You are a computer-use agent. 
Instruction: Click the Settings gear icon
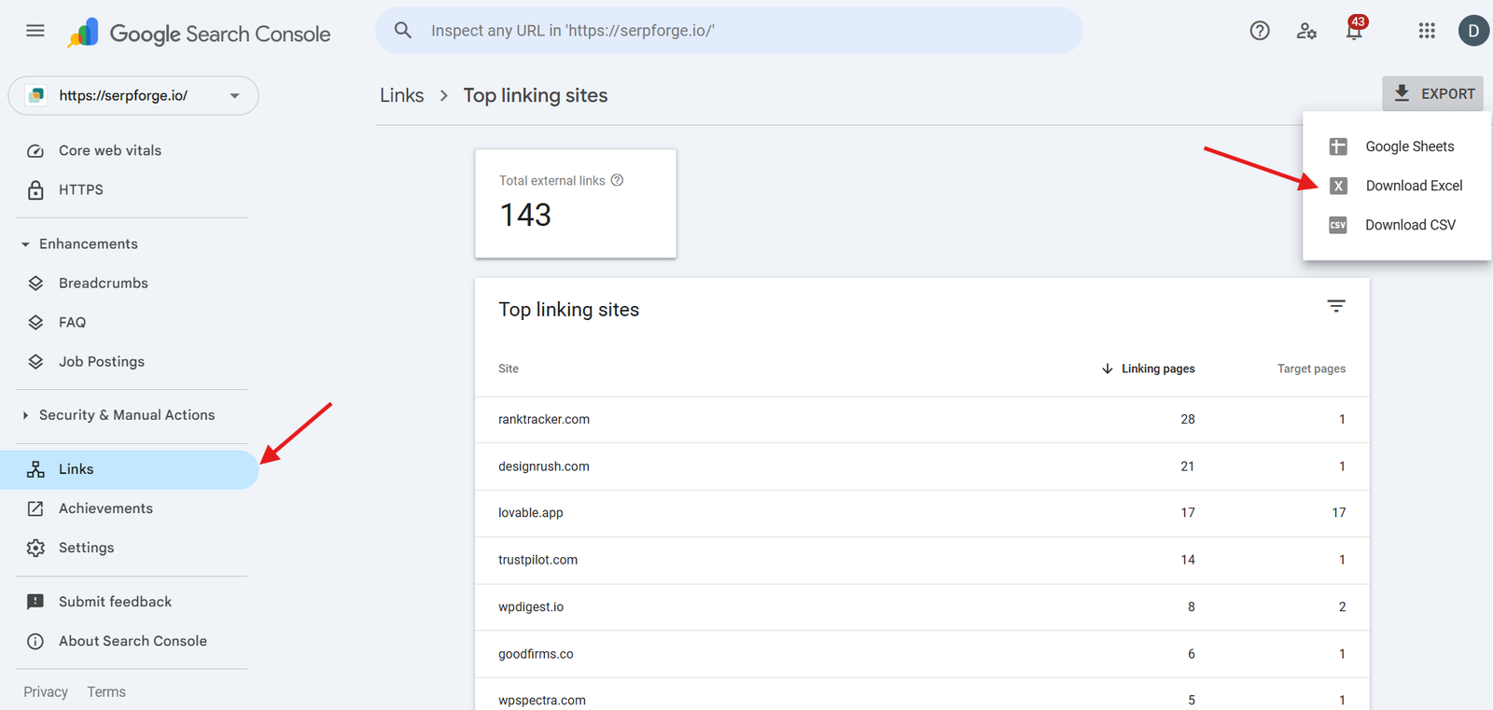[35, 548]
